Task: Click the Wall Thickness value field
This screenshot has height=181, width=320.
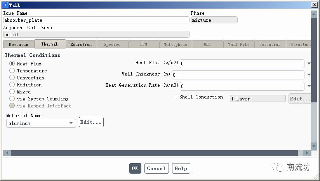Action: click(238, 75)
